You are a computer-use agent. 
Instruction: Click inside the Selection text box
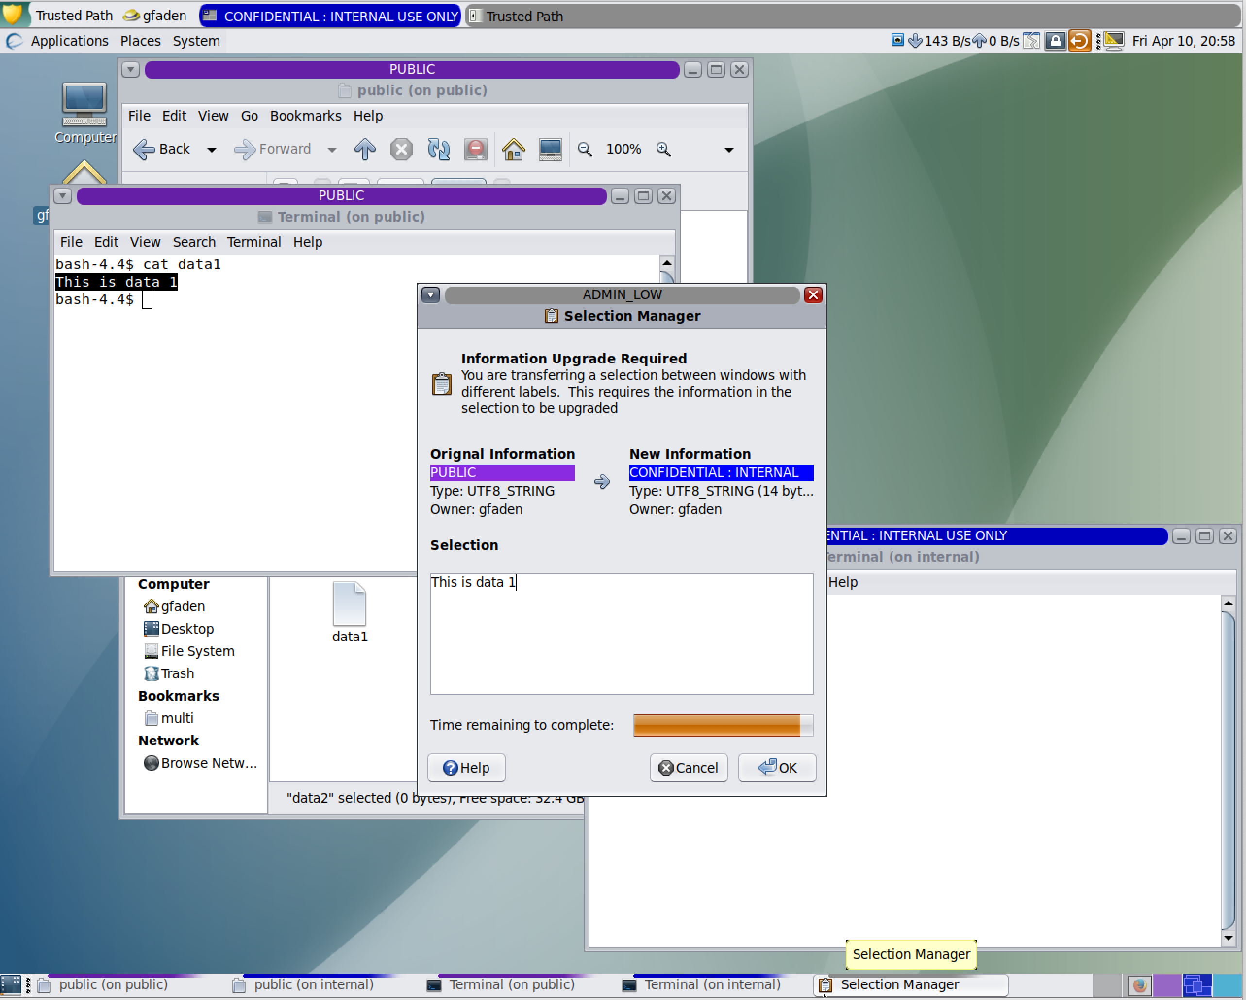click(x=621, y=634)
